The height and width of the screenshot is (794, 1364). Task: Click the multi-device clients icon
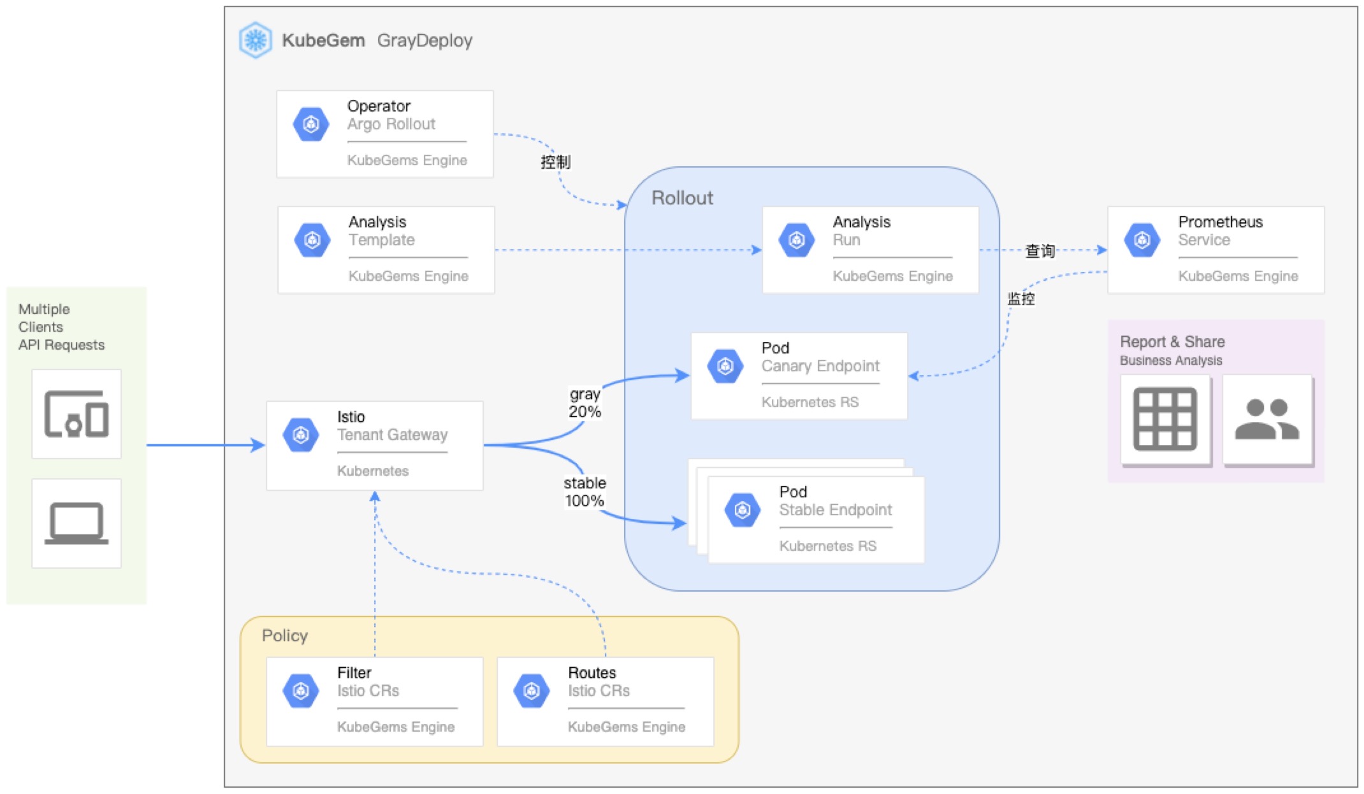point(76,414)
